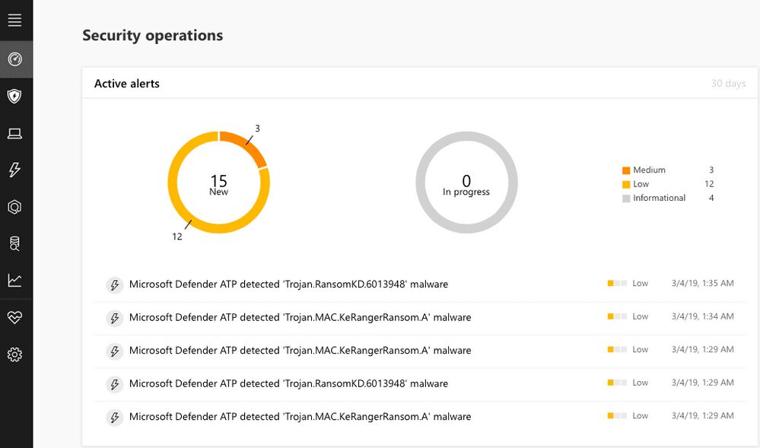This screenshot has width=760, height=448.
Task: Click lightning icon beside the 1:35 AM alert
Action: (114, 284)
